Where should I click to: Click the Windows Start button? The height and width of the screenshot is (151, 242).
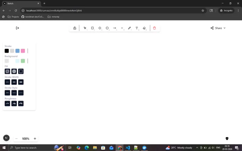4,147
